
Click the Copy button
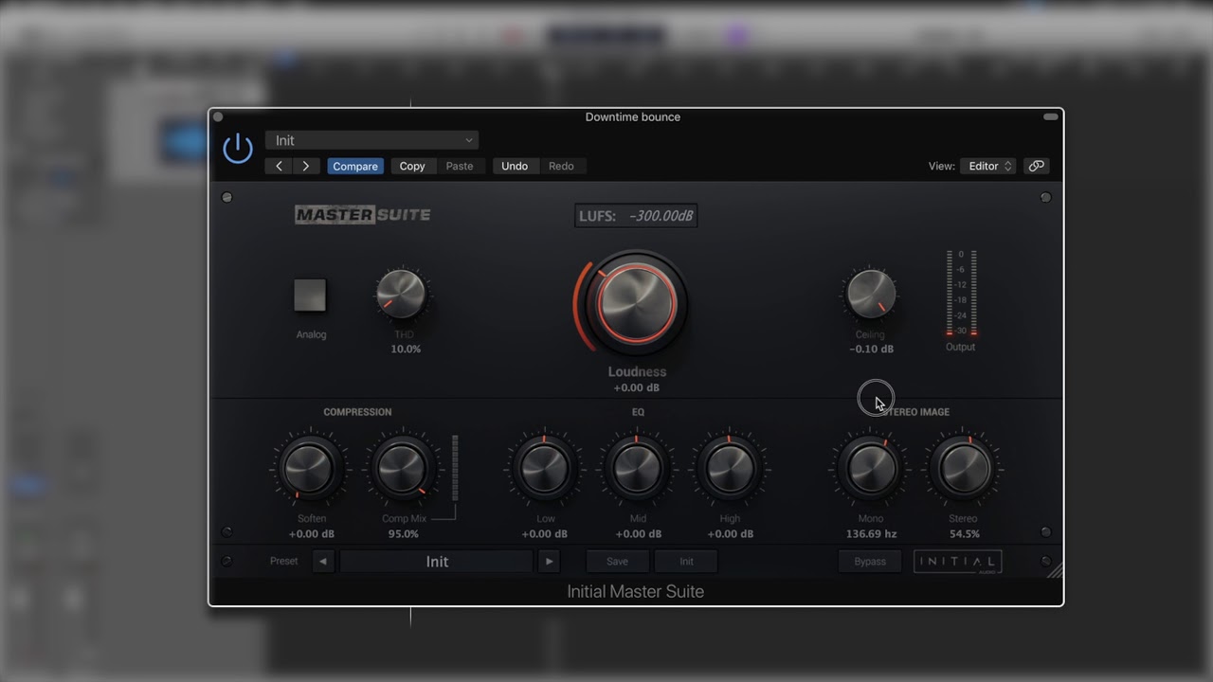pos(412,166)
